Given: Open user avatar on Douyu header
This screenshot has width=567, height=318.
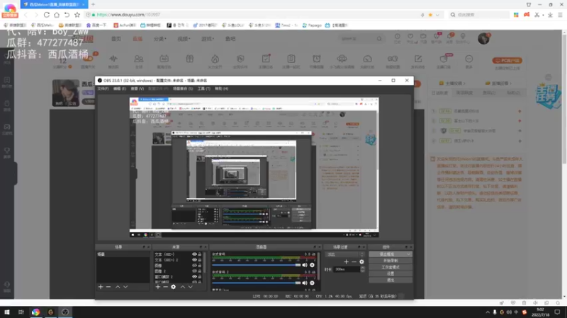Looking at the screenshot, I should coord(483,38).
